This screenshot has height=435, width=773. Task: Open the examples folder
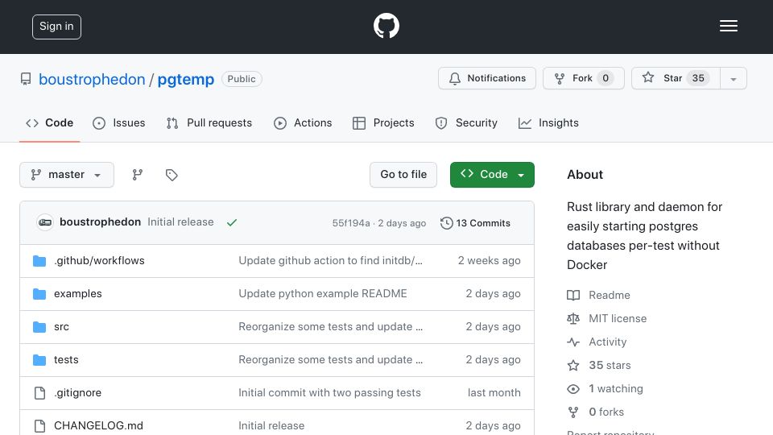pyautogui.click(x=78, y=293)
